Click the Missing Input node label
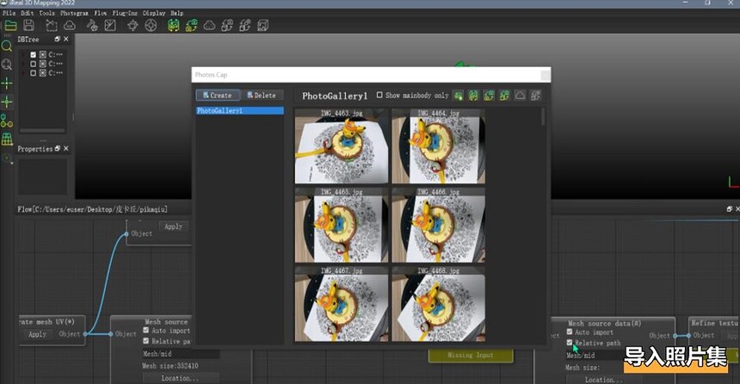 click(x=471, y=356)
